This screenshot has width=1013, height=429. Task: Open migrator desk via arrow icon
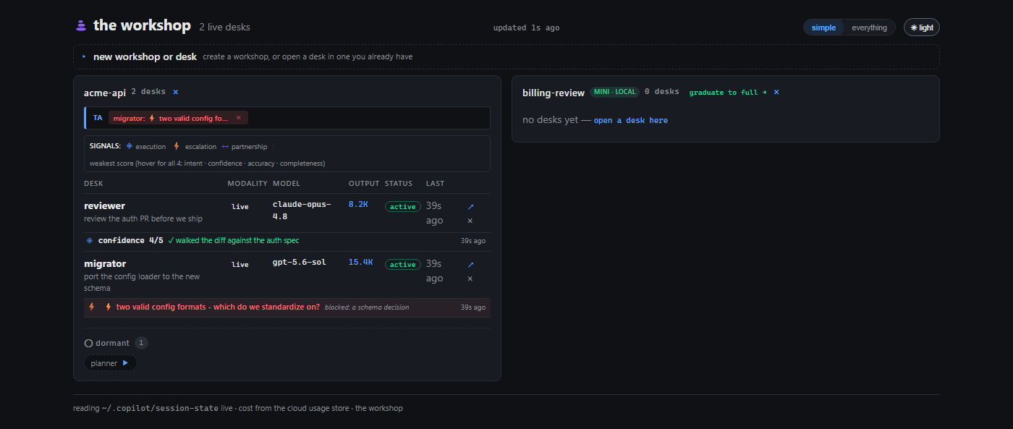point(470,264)
